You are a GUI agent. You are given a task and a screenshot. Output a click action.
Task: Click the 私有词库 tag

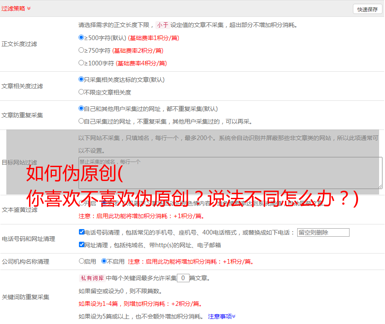[x=92, y=278]
